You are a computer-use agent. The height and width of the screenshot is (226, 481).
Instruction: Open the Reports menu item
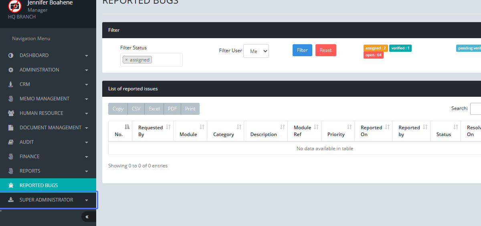[x=30, y=171]
